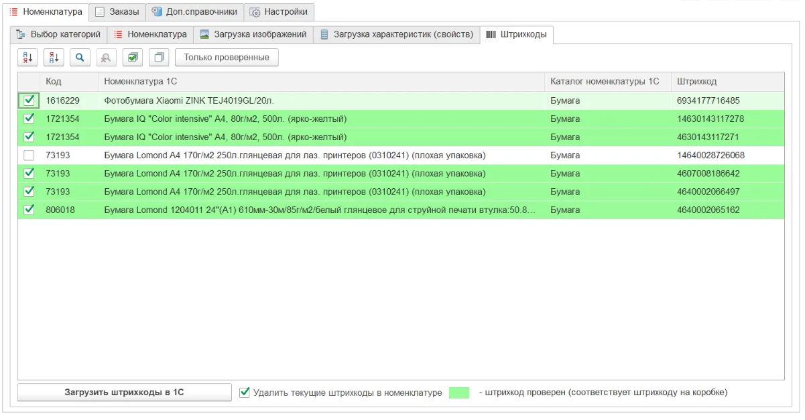Screen dimensions: 805x420
Task: Click barcode cell 4640002065162
Action: (727, 210)
